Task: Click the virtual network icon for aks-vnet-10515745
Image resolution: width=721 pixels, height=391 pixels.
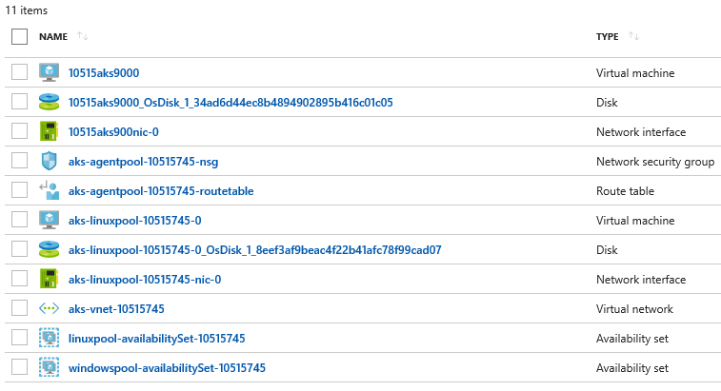Action: pyautogui.click(x=49, y=309)
